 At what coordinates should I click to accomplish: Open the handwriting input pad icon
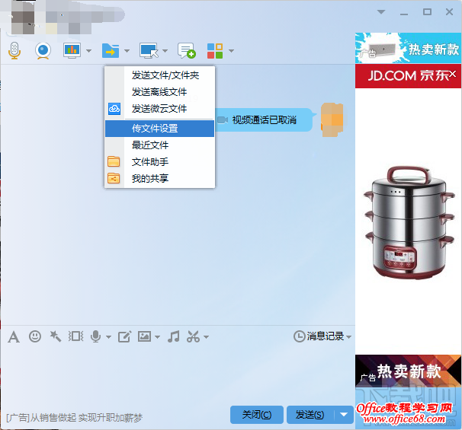[x=124, y=336]
